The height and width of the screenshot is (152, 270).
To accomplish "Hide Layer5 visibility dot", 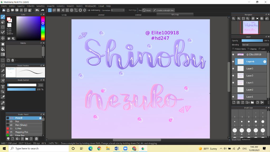I will pos(233,69).
